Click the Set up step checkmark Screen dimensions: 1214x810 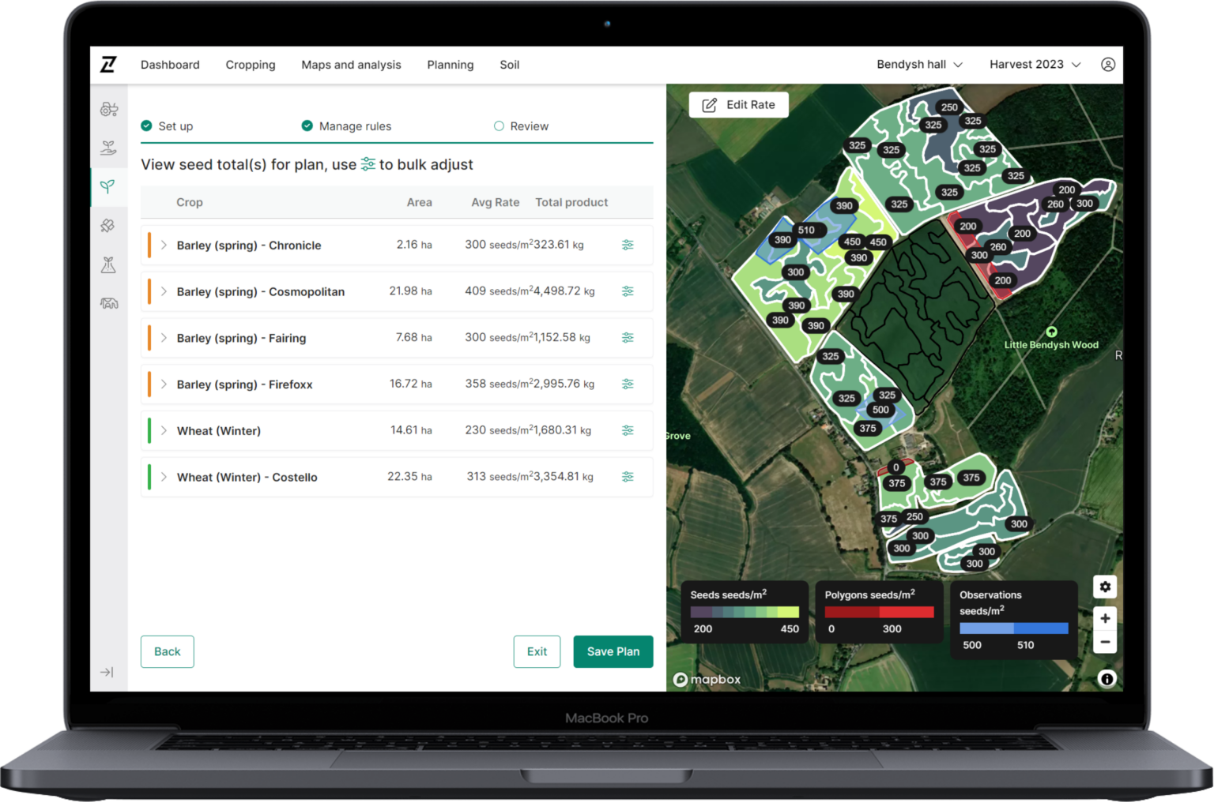(x=146, y=126)
